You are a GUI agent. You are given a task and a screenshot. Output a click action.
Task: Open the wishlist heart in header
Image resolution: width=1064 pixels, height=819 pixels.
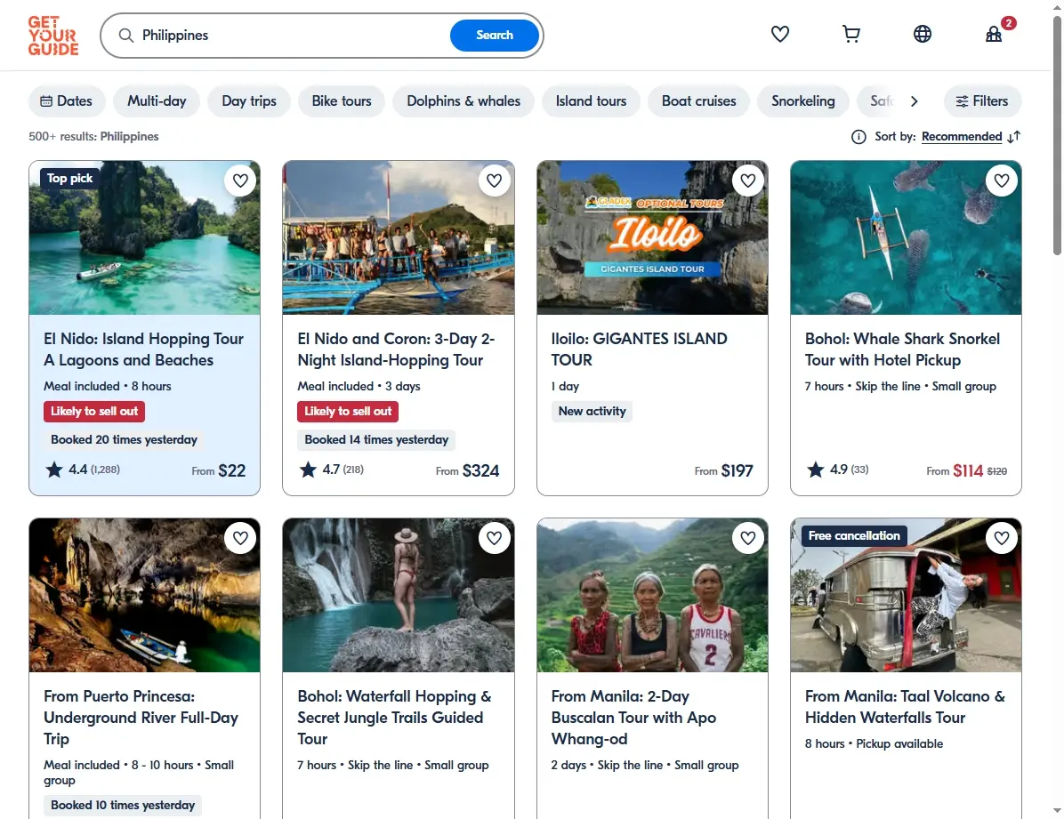779,34
